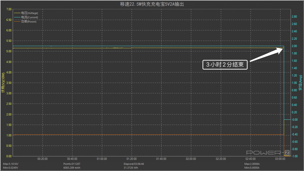Click the cyan line swatch beside 电流(Current)

[x=17, y=17]
